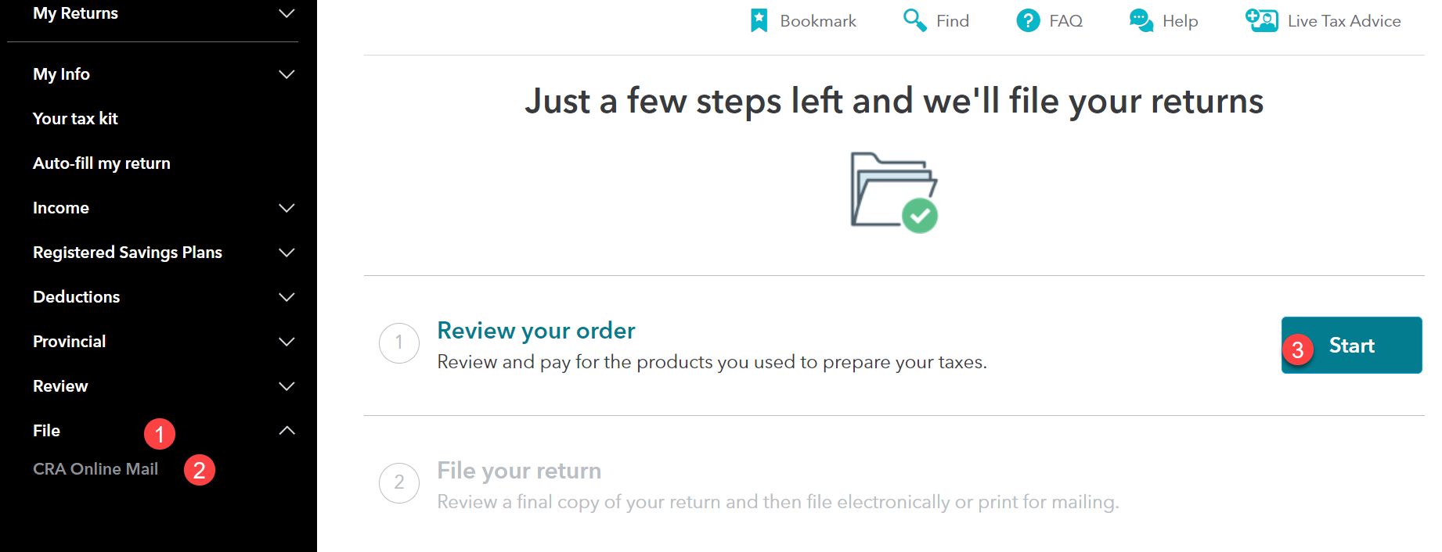This screenshot has height=552, width=1442.
Task: Click the Find magnifying glass icon
Action: [x=914, y=20]
